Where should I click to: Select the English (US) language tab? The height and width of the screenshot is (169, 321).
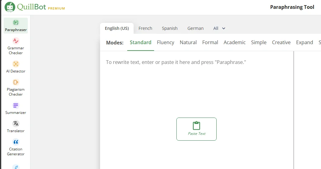click(117, 28)
